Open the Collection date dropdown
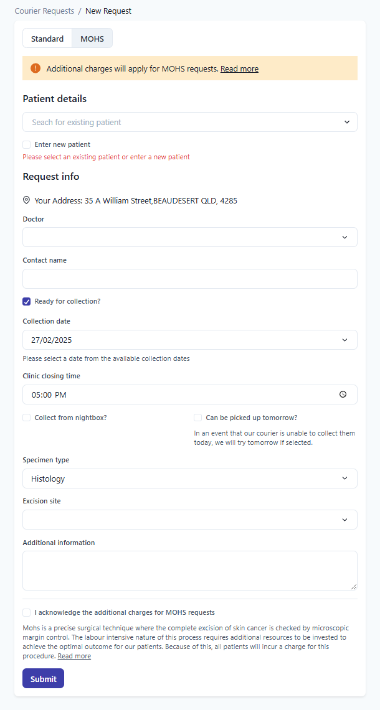 tap(190, 340)
